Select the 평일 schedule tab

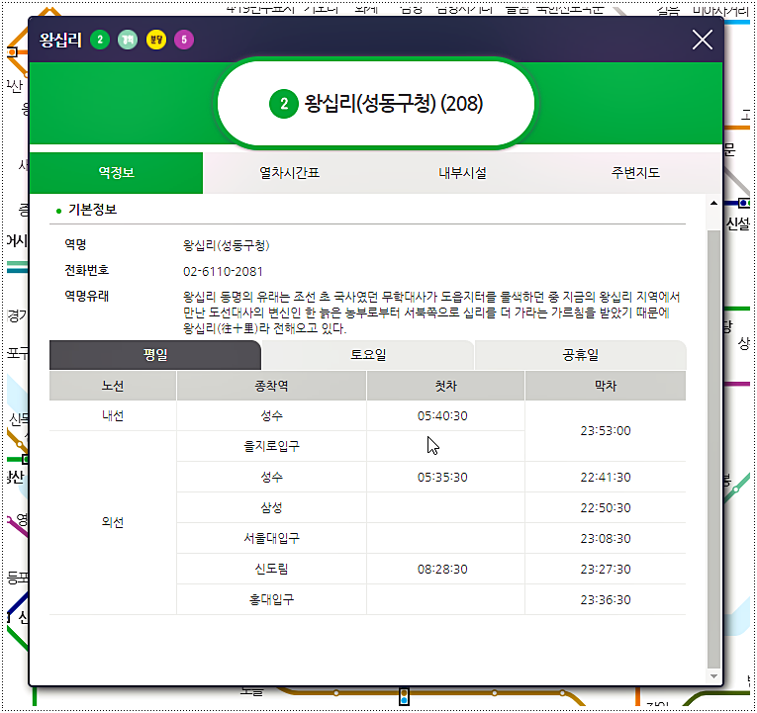(x=155, y=355)
